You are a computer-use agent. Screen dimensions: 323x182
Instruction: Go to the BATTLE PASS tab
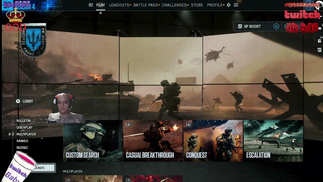click(x=146, y=5)
